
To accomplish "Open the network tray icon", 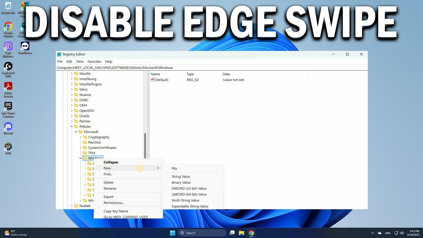I will (x=396, y=233).
